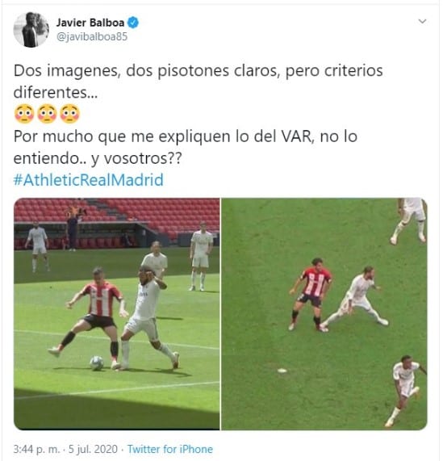Click the 3:44 p. m. timestamp
This screenshot has width=443, height=461.
click(x=37, y=449)
